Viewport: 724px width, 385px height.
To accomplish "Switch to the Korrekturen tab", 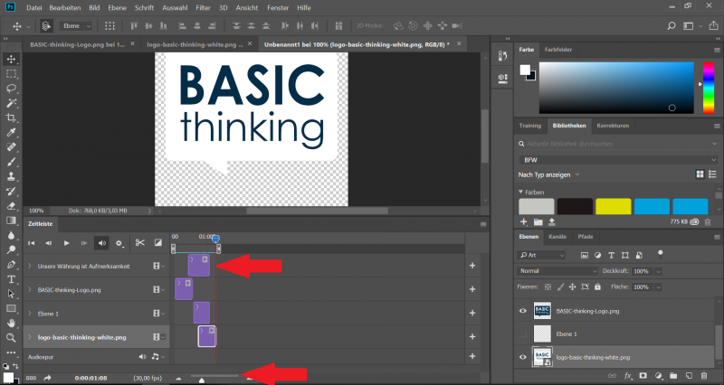I will coord(613,126).
